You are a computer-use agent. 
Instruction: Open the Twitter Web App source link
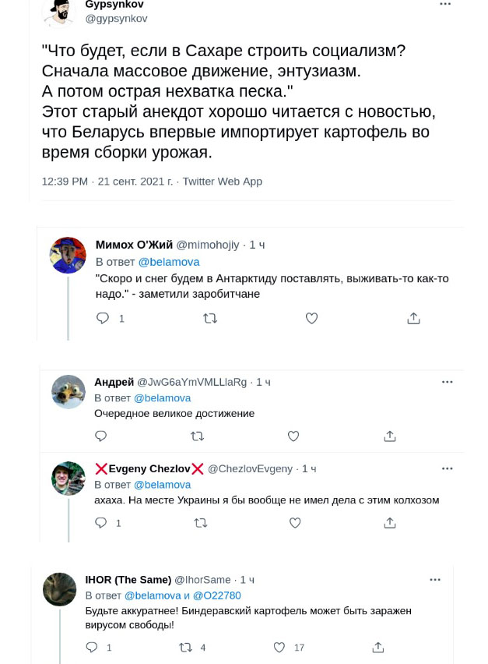(223, 182)
